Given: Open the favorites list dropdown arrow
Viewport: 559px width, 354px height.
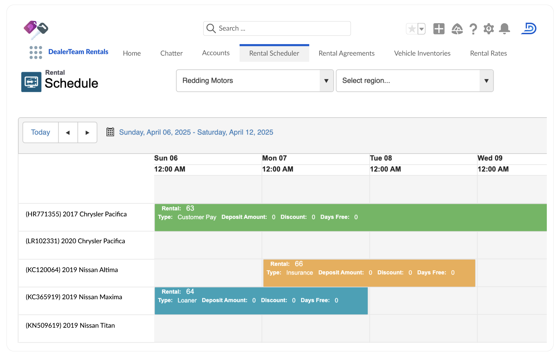Looking at the screenshot, I should click(x=422, y=29).
